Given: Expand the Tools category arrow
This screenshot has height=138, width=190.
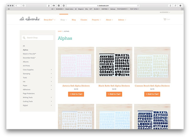Looking at the screenshot, I should tap(51, 78).
